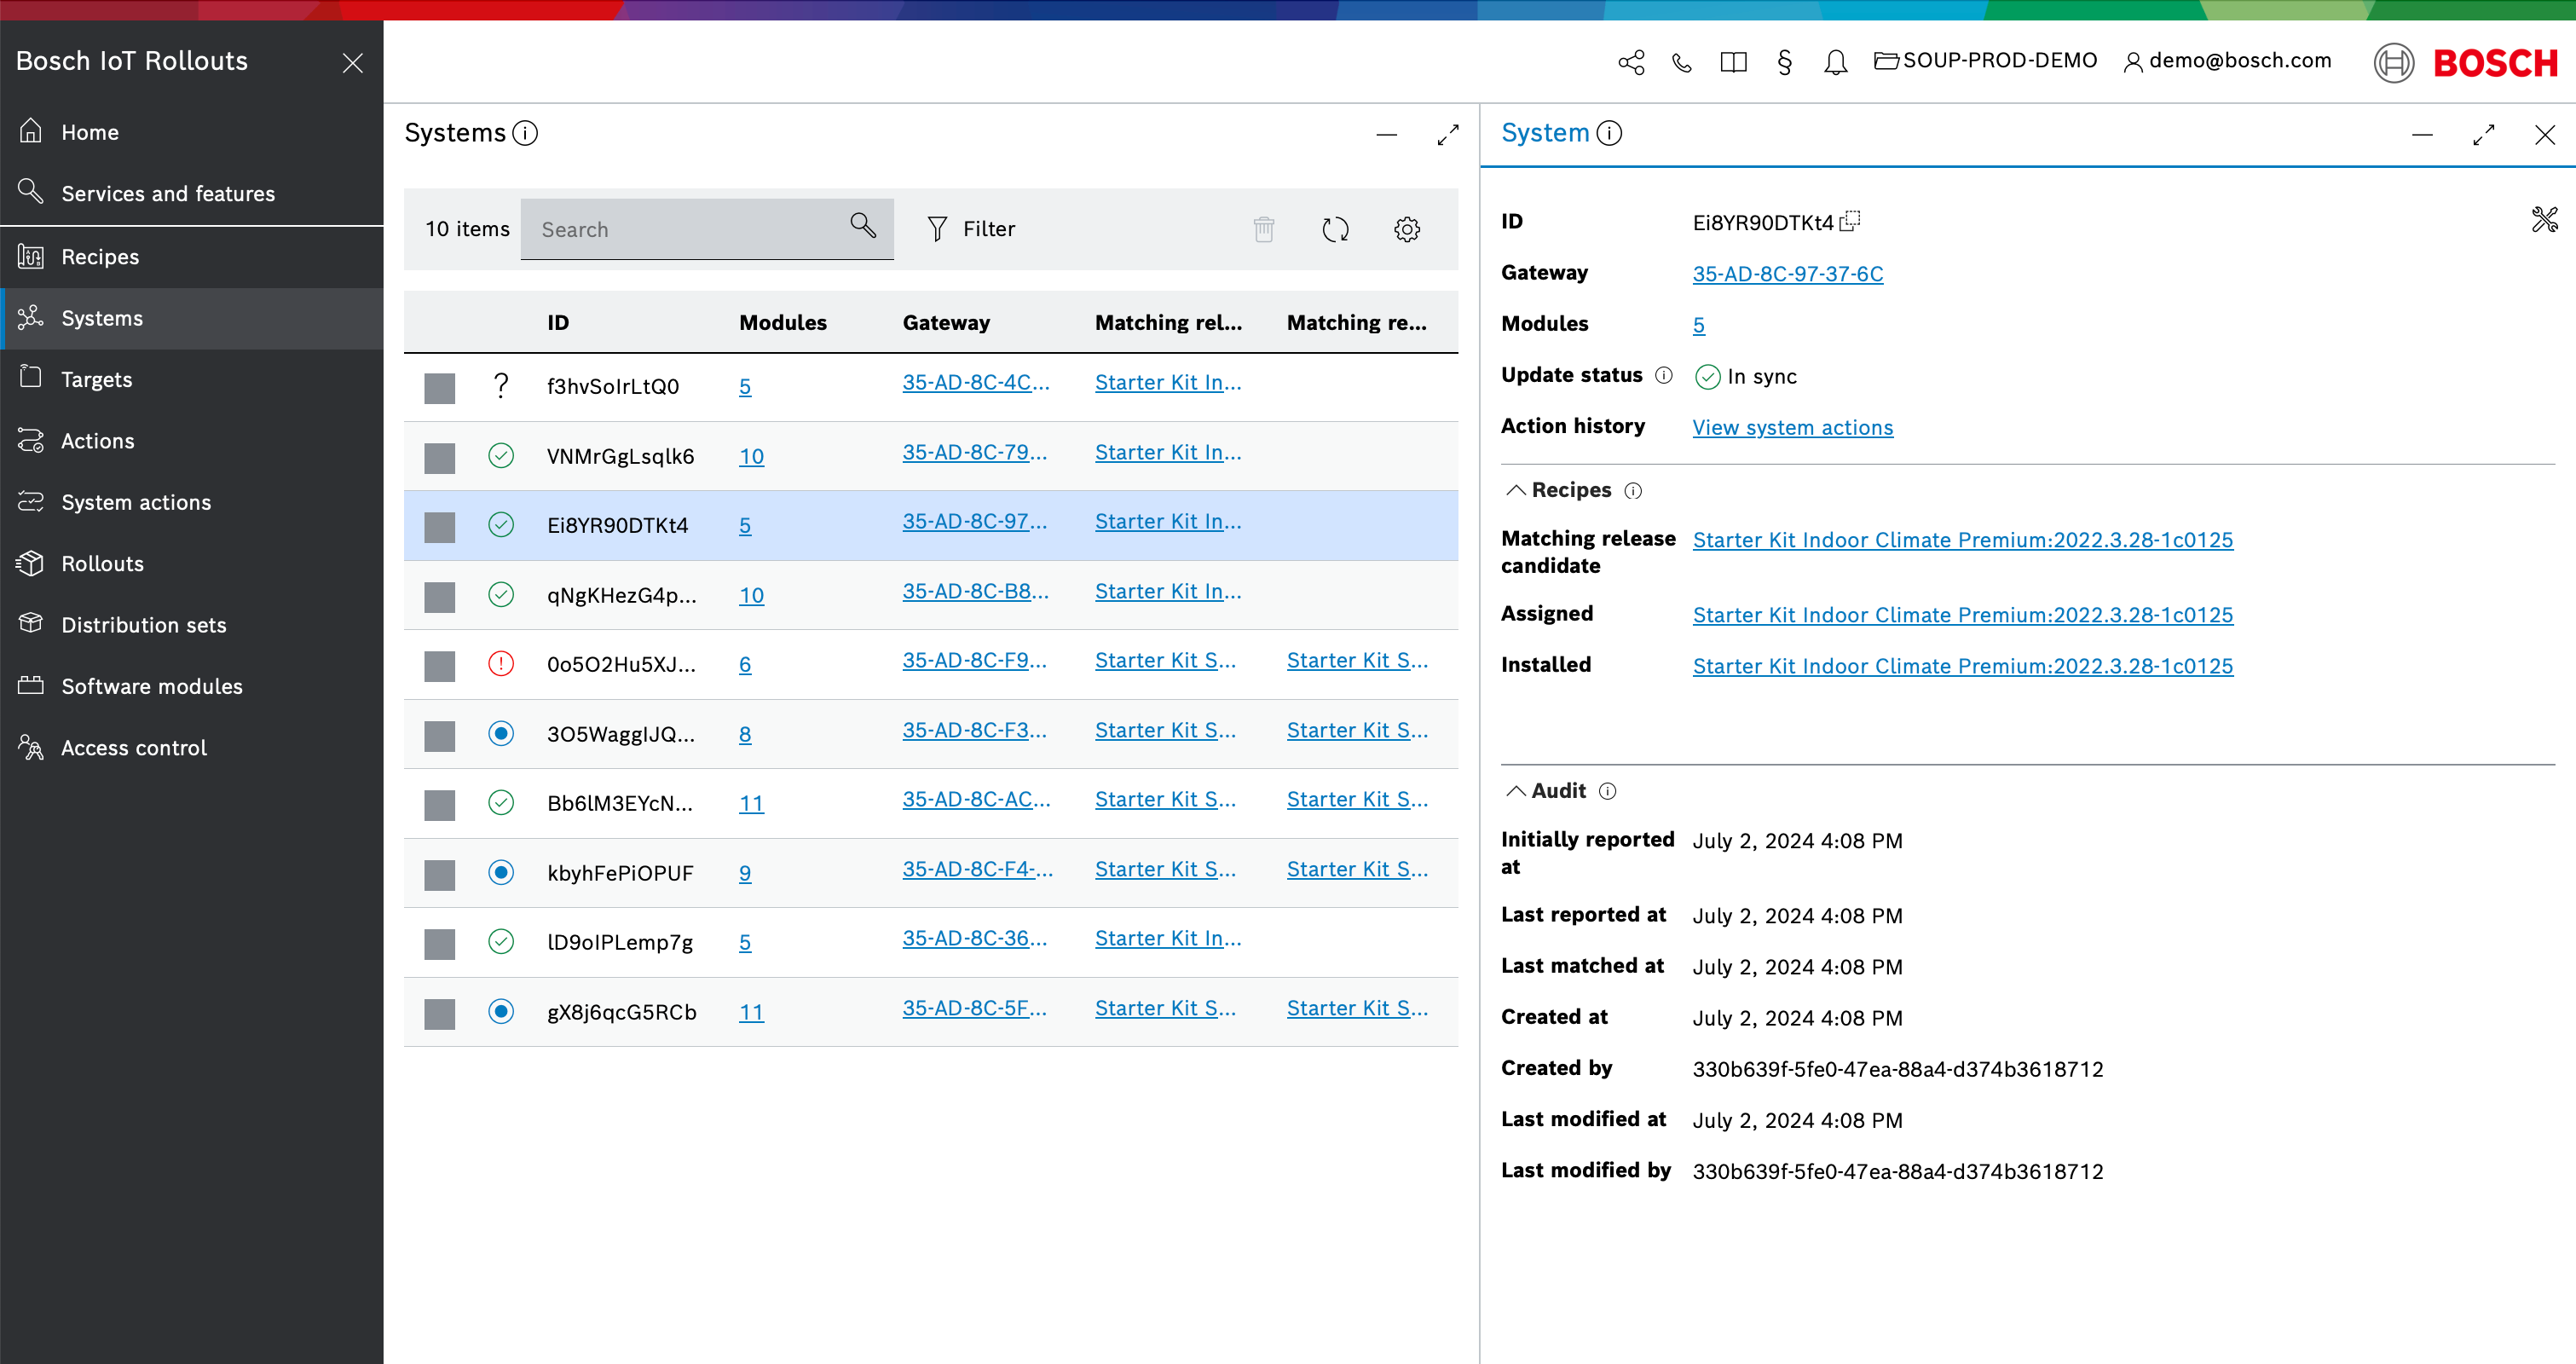
Task: Tick the checkbox for system gX8j6qcG5RCb
Action: click(439, 1013)
